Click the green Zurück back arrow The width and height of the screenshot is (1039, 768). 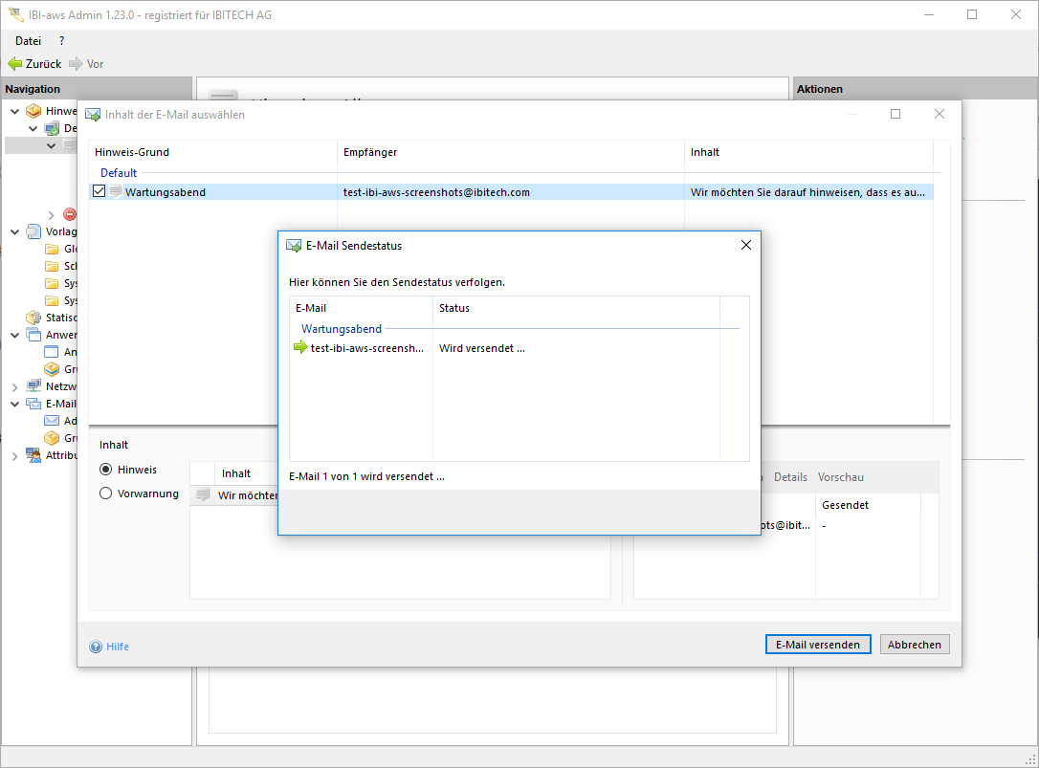tap(15, 64)
